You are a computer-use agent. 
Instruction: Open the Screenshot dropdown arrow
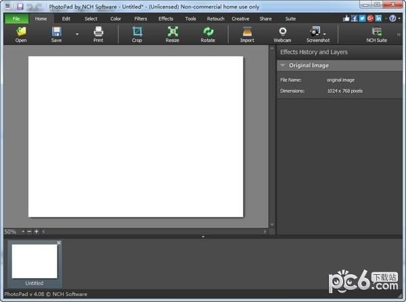pos(325,33)
